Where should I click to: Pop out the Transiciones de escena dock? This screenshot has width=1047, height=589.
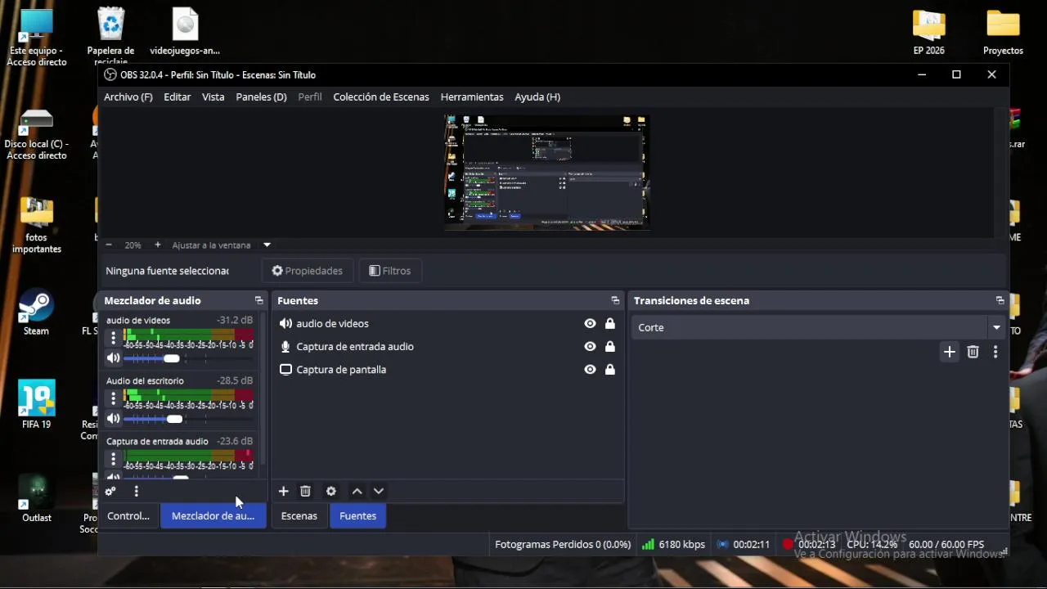[1000, 301]
